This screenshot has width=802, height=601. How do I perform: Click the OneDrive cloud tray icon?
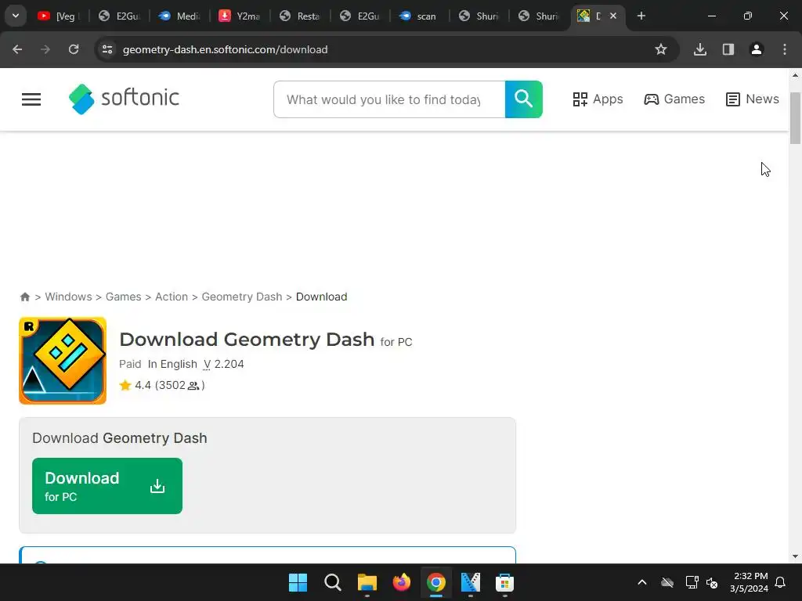667,582
